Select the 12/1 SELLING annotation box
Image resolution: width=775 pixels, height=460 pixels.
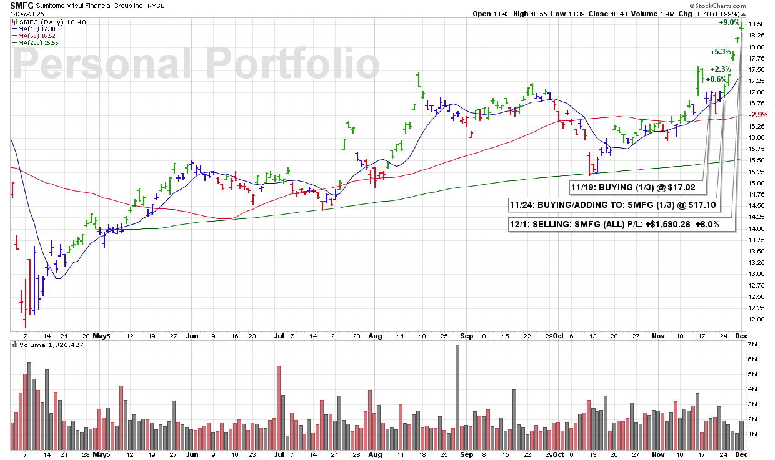(x=621, y=223)
